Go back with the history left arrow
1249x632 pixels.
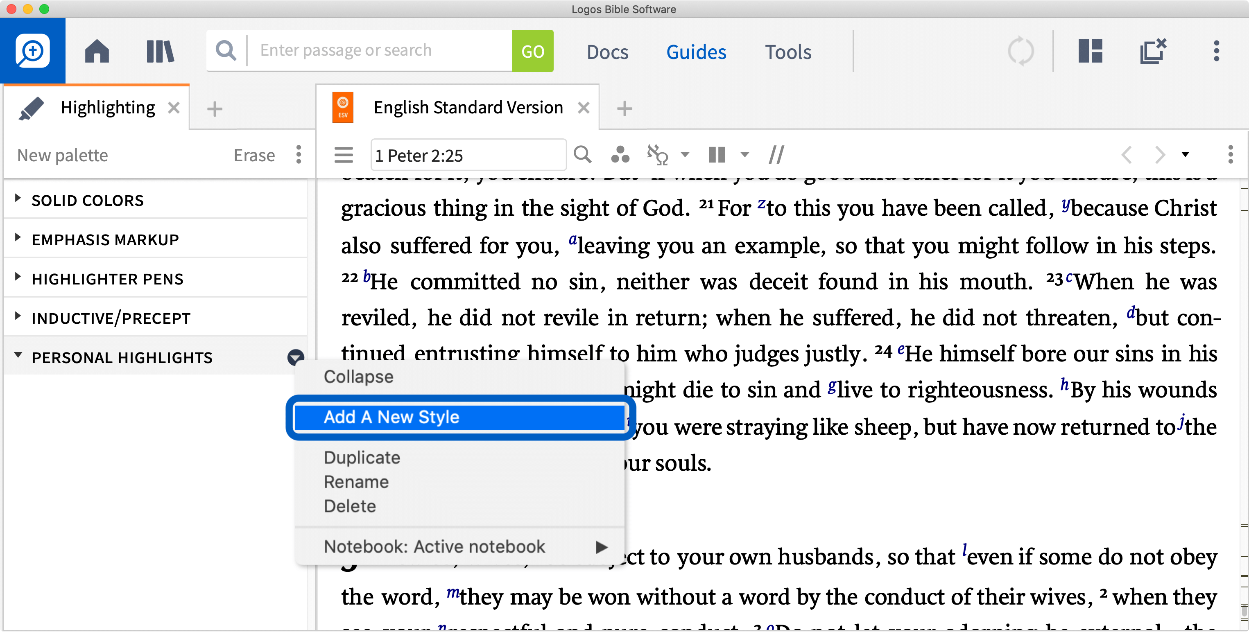coord(1126,155)
